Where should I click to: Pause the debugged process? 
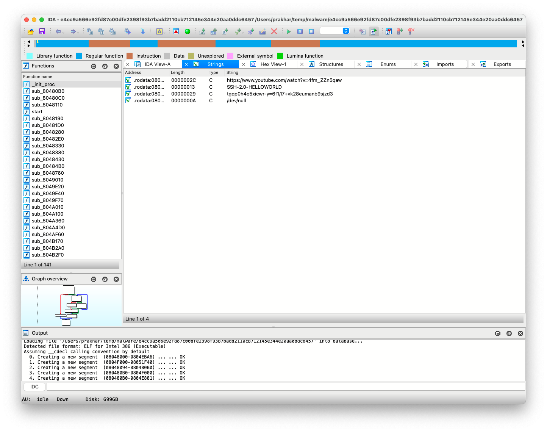click(x=300, y=31)
